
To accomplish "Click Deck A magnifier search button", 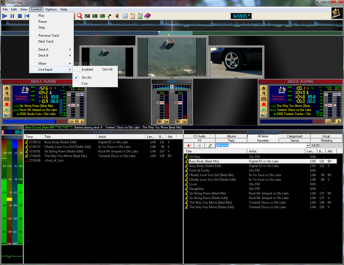I will [x=7, y=93].
